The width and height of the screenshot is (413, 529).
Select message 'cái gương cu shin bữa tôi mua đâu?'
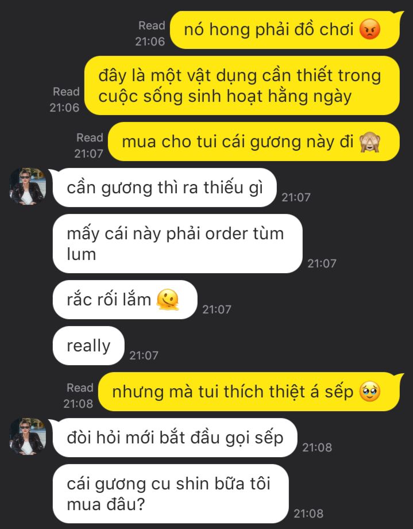171,493
